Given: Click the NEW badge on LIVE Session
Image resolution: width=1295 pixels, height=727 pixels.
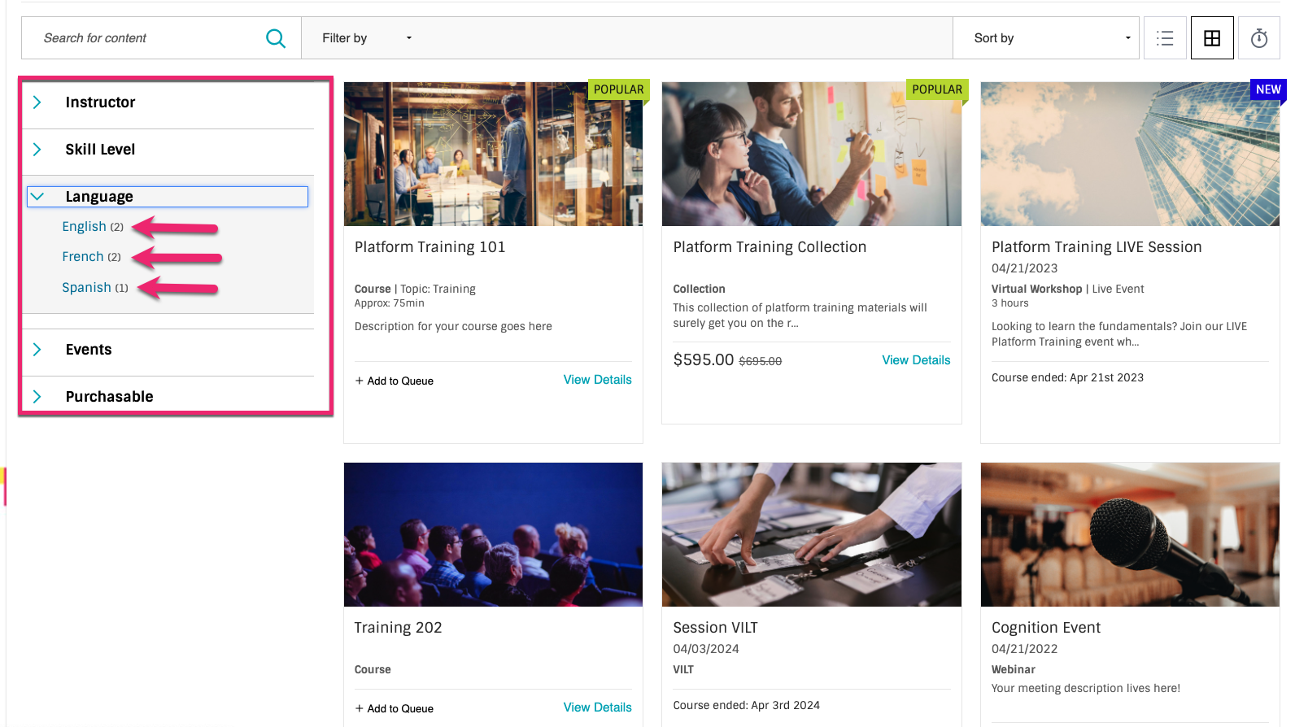Looking at the screenshot, I should pyautogui.click(x=1268, y=89).
